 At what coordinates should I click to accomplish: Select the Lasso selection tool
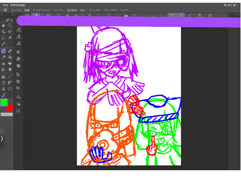pyautogui.click(x=4, y=38)
